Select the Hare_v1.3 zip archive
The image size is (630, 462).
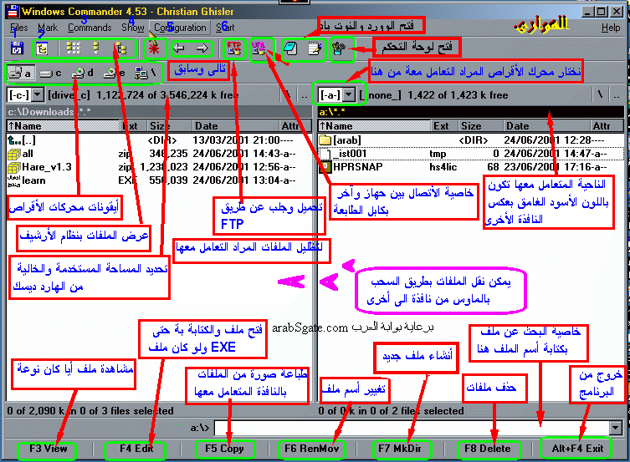coord(152,167)
